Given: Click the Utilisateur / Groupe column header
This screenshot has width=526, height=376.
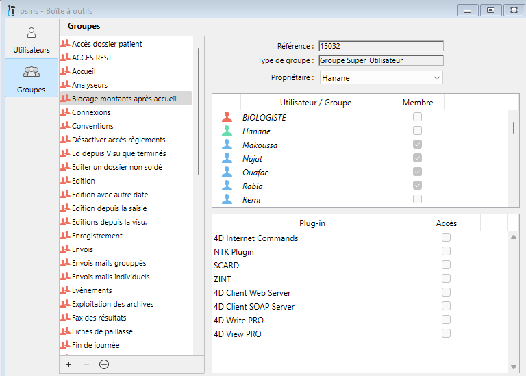Looking at the screenshot, I should coord(315,103).
